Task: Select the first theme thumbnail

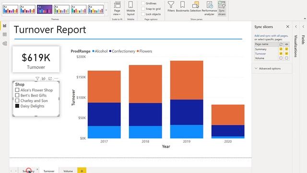Action: pyautogui.click(x=11, y=9)
